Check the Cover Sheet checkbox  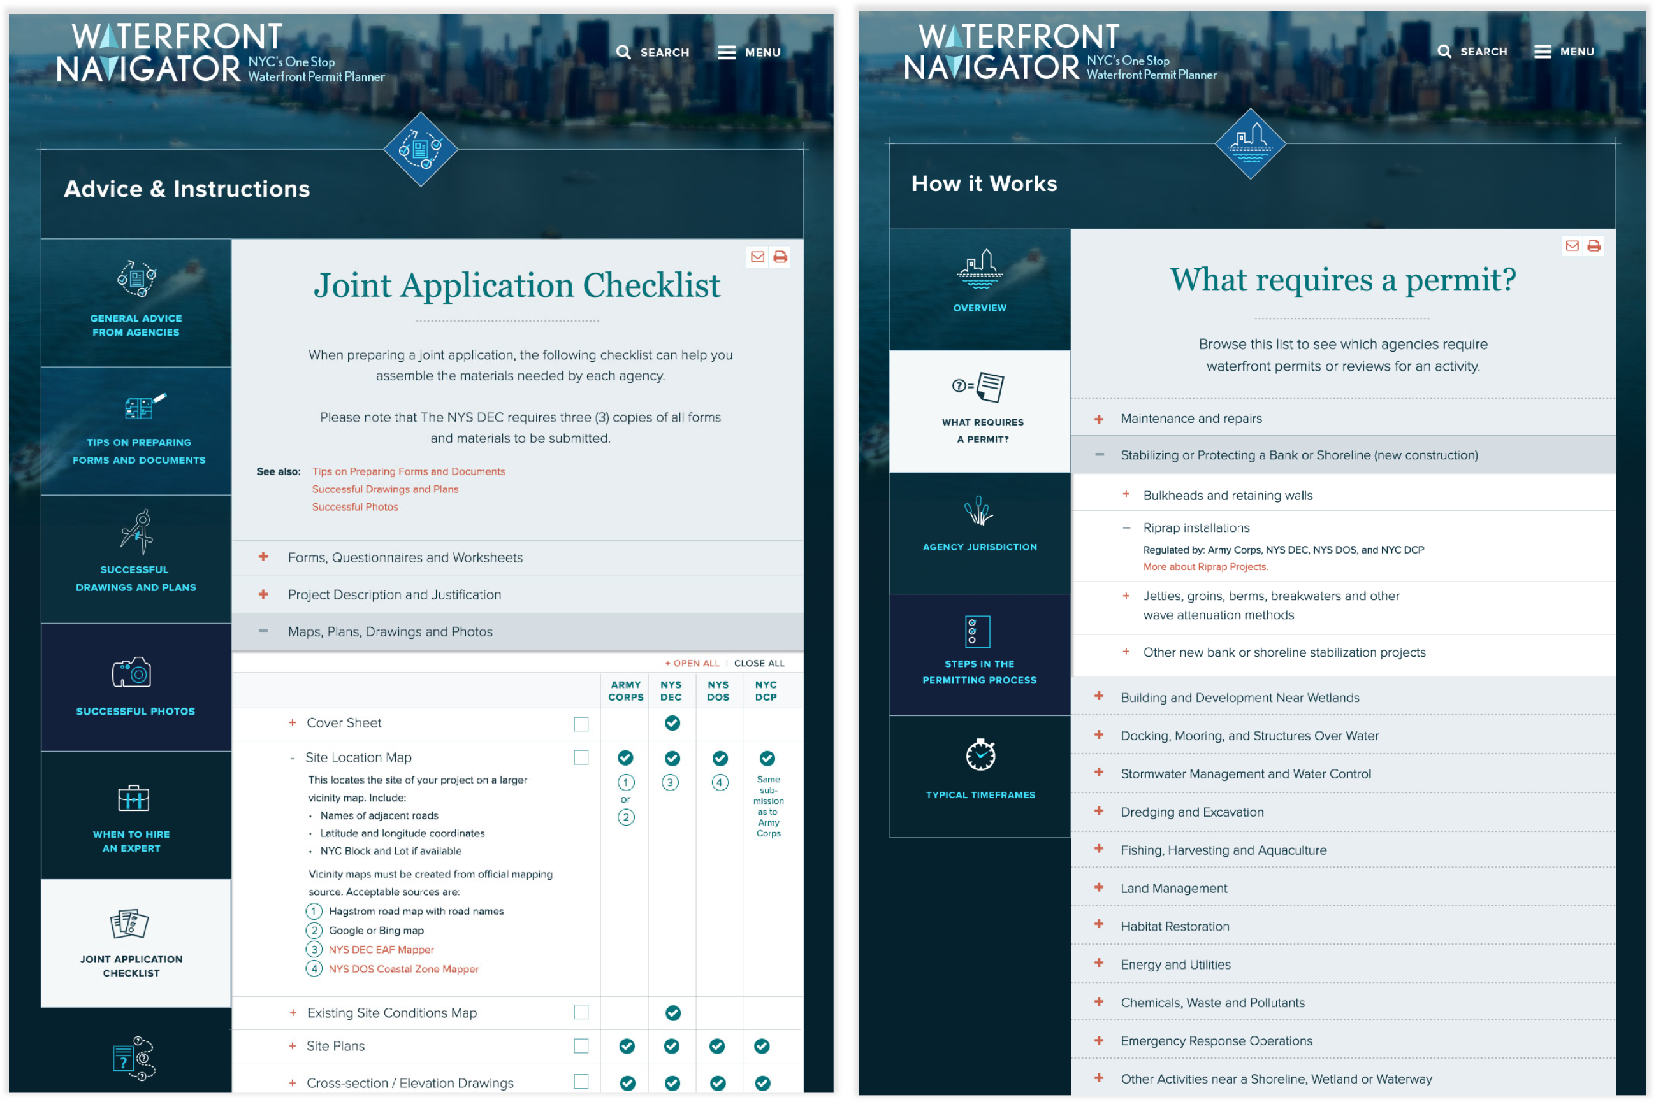(581, 724)
